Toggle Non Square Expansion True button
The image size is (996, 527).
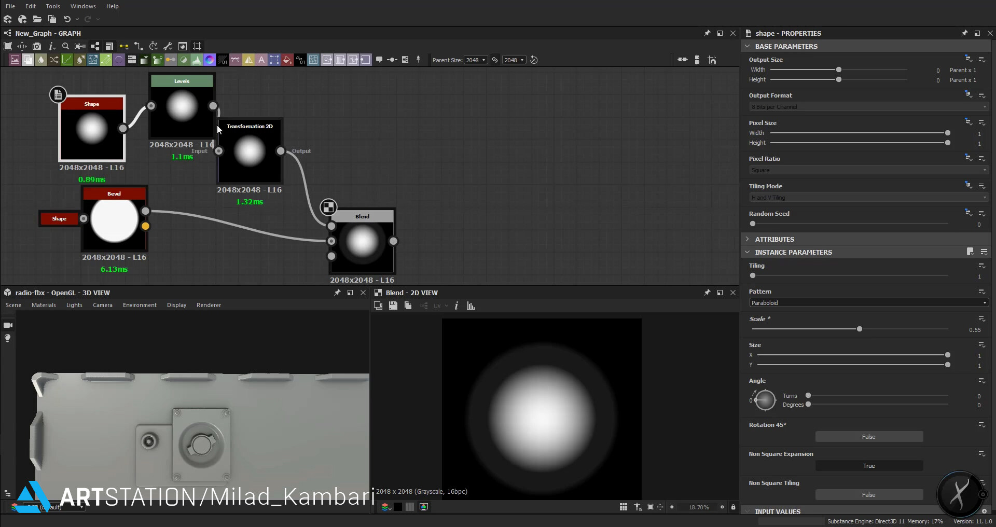click(868, 466)
